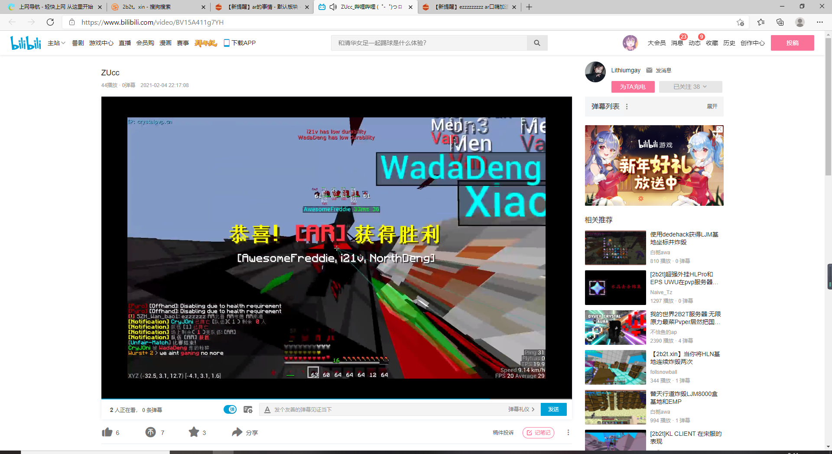Open browser settings ellipsis menu
Viewport: 832px width, 454px height.
[820, 22]
